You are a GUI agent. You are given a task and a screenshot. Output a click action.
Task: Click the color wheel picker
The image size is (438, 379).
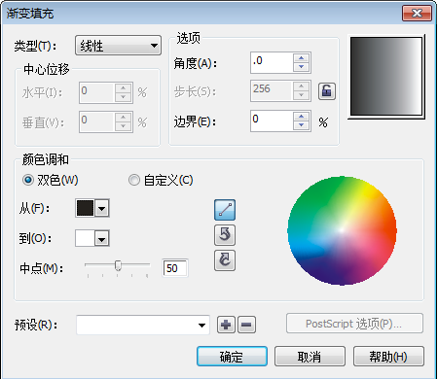pos(342,230)
